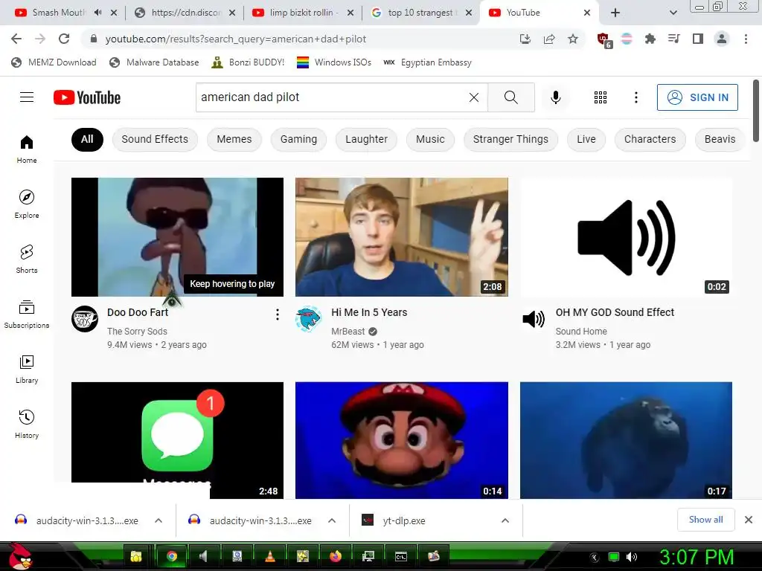Viewport: 762px width, 571px height.
Task: Clear the search query with X
Action: point(474,97)
